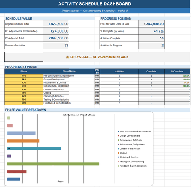Select the P80 phase code cell
Viewport: 191px width, 187px height.
click(x=24, y=100)
